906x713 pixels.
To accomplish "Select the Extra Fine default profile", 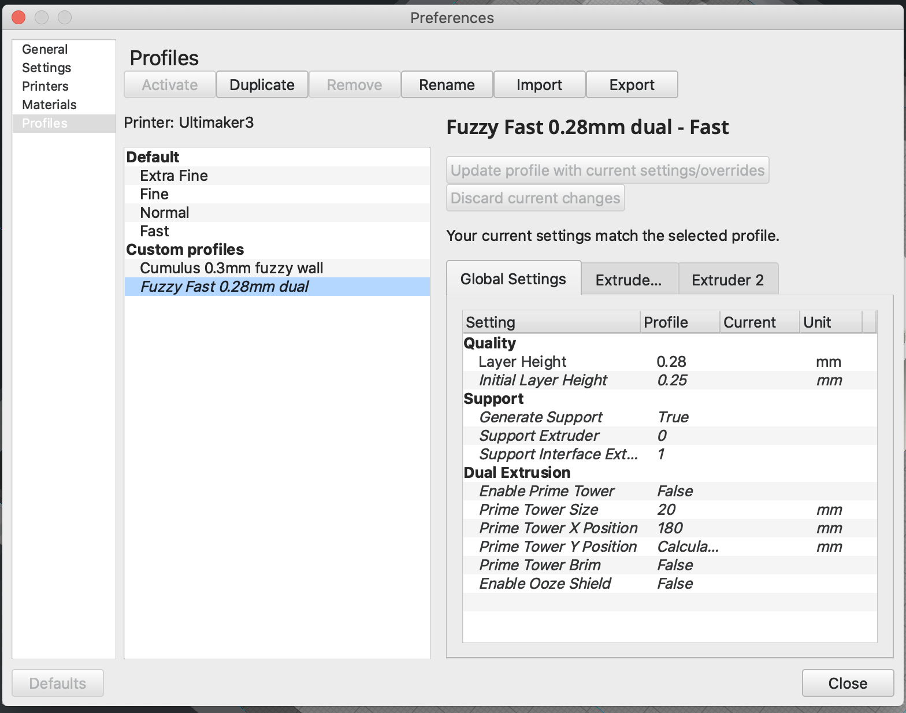I will pyautogui.click(x=277, y=176).
